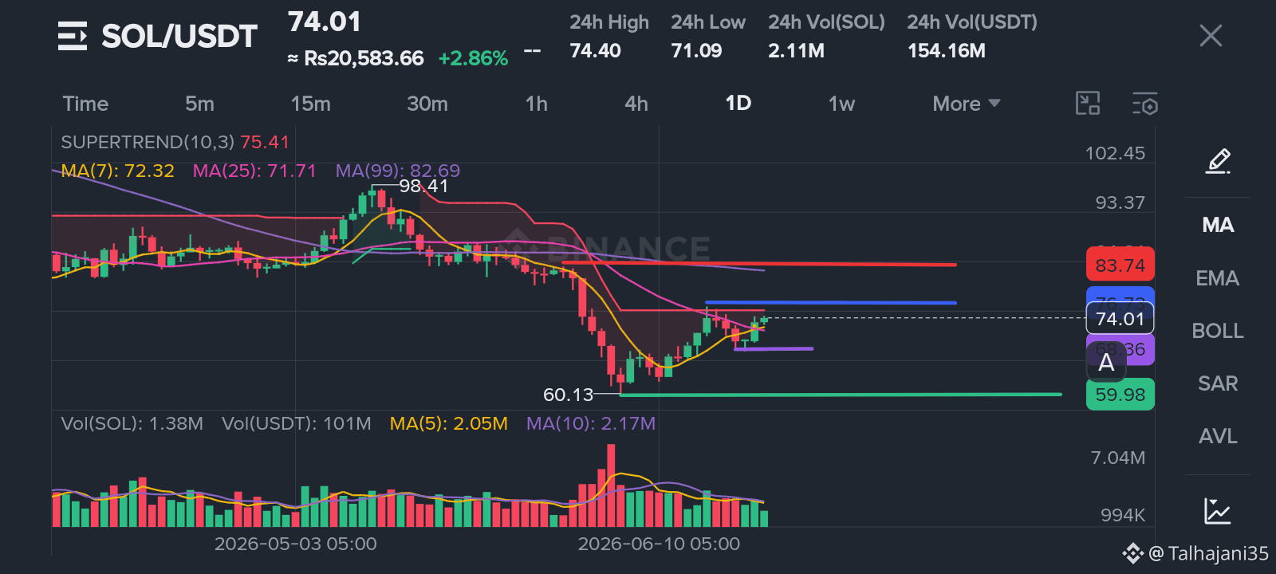Open the SOL/USDT pair selector
Viewport: 1276px width, 574px height.
pyautogui.click(x=179, y=36)
